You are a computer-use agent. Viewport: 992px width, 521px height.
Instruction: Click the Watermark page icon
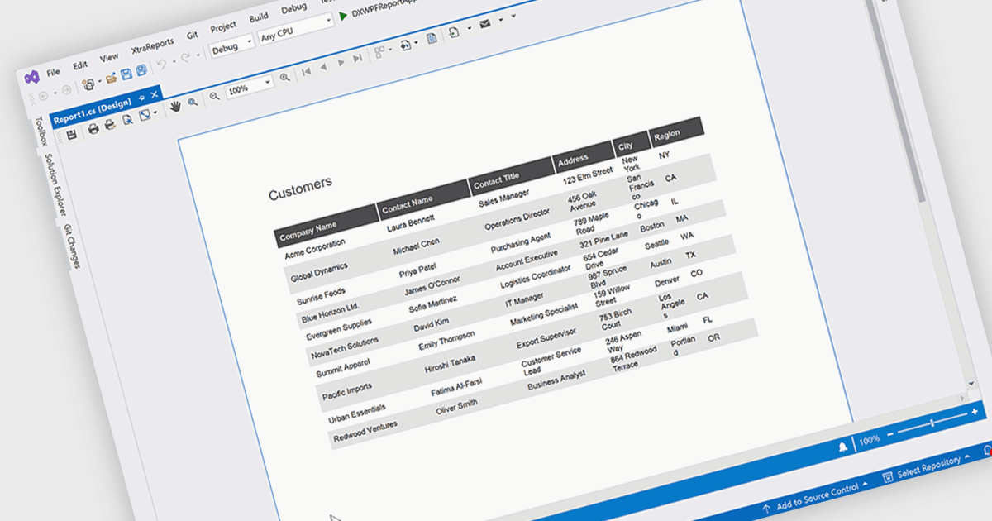432,39
